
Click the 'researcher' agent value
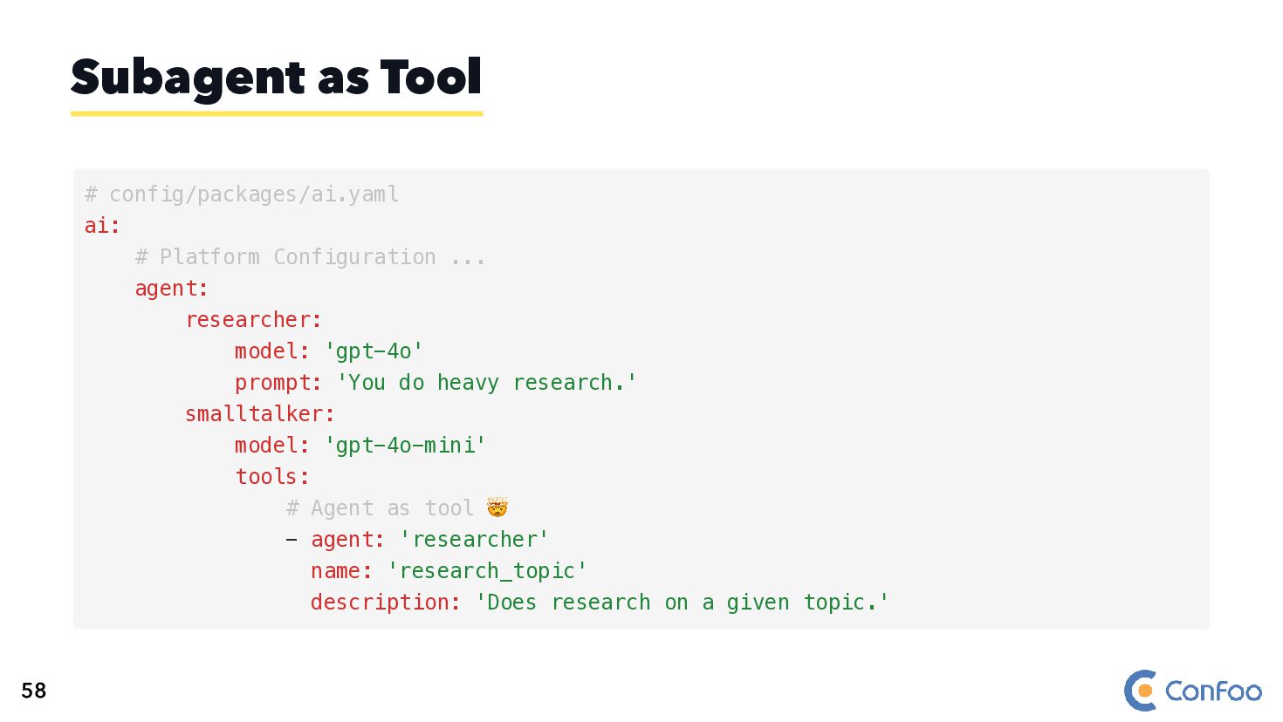point(474,539)
